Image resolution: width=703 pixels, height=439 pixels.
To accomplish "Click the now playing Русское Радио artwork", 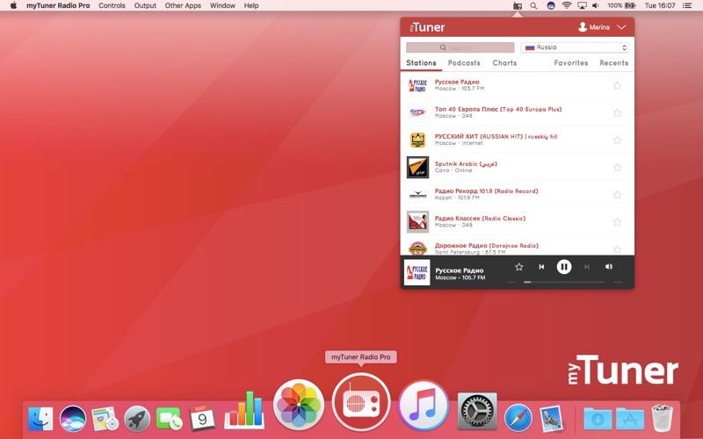I will click(x=417, y=272).
